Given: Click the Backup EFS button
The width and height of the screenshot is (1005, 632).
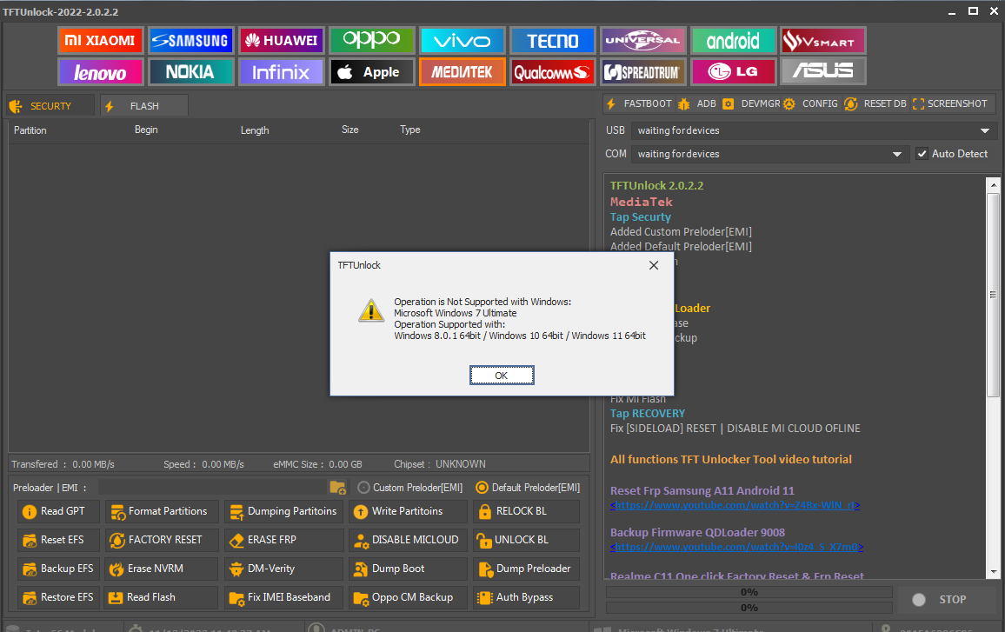Looking at the screenshot, I should pos(59,569).
